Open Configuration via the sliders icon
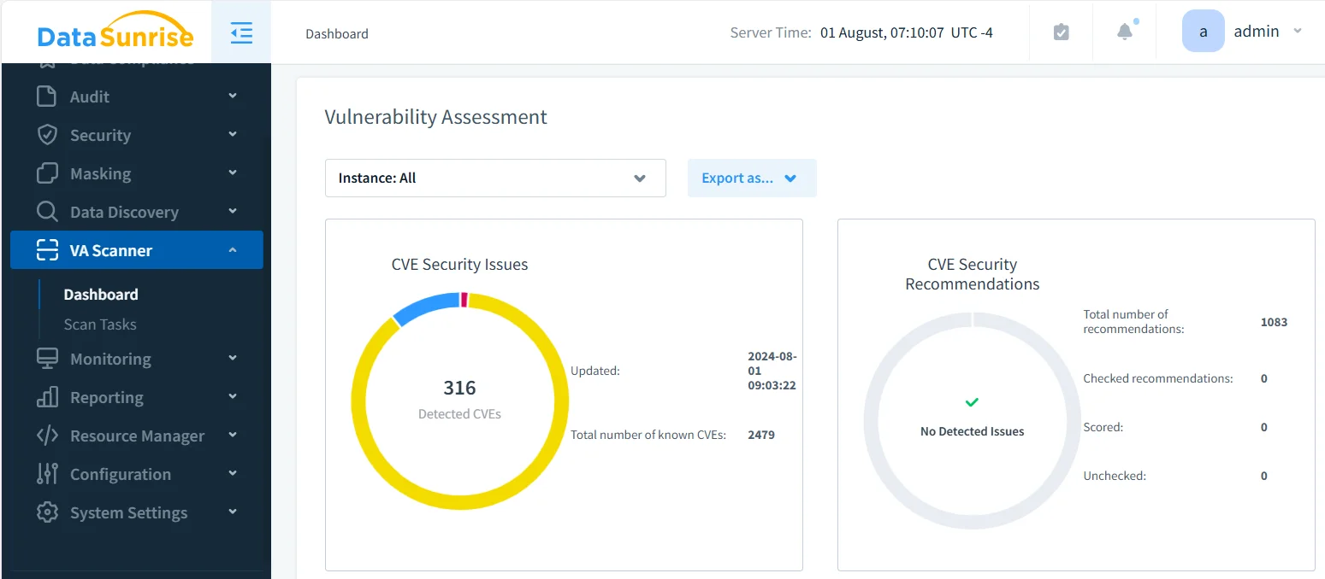 click(x=46, y=473)
